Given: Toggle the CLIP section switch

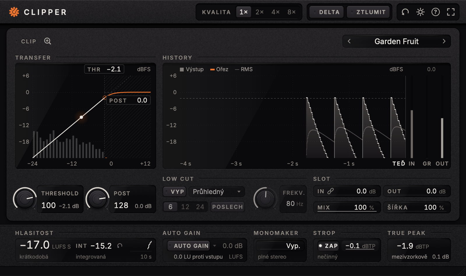Looking at the screenshot, I should tap(26, 41).
